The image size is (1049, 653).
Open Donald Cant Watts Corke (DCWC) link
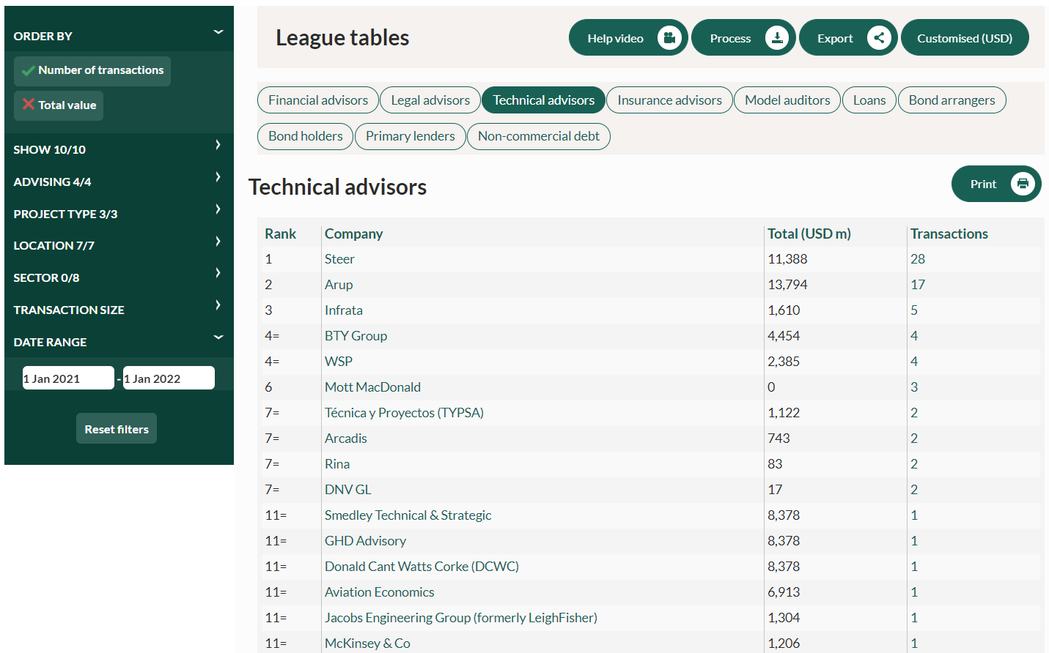tap(422, 567)
